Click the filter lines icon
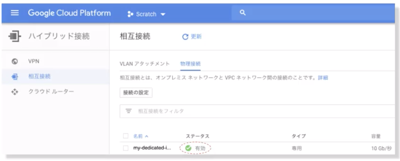 click(128, 111)
